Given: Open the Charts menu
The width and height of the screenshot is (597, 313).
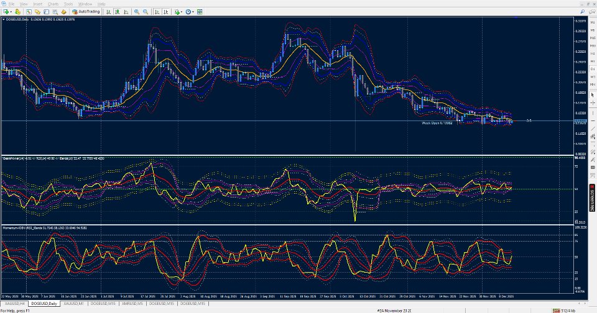Looking at the screenshot, I should (x=53, y=4).
